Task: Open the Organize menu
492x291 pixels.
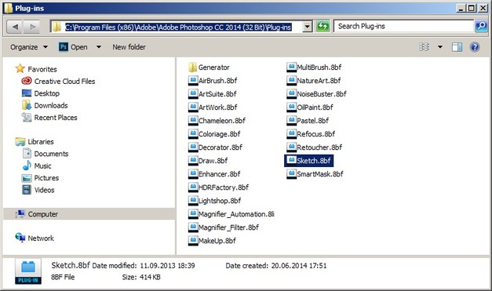Action: pyautogui.click(x=29, y=47)
